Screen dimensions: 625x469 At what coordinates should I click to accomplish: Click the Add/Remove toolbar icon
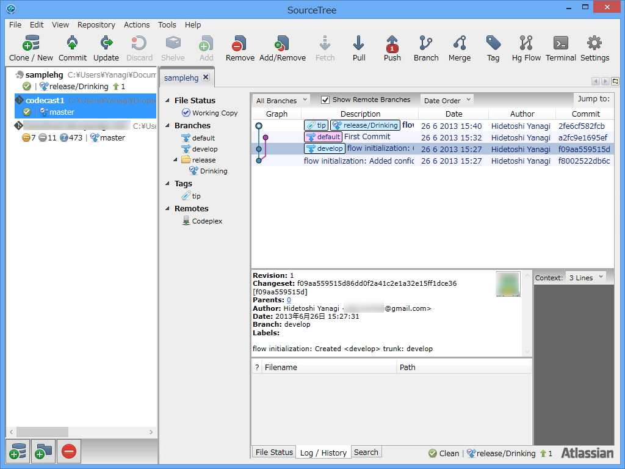[283, 48]
